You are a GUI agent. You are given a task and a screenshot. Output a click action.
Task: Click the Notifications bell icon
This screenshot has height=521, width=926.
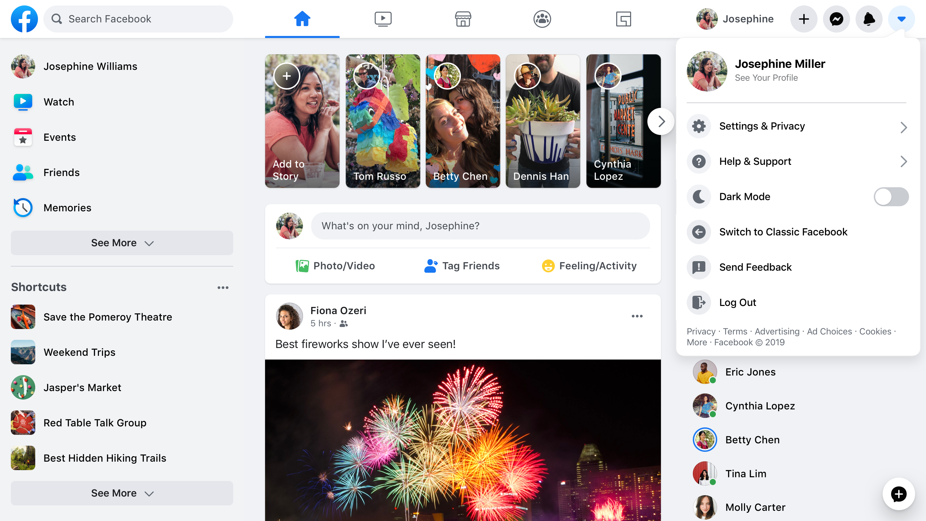point(868,18)
